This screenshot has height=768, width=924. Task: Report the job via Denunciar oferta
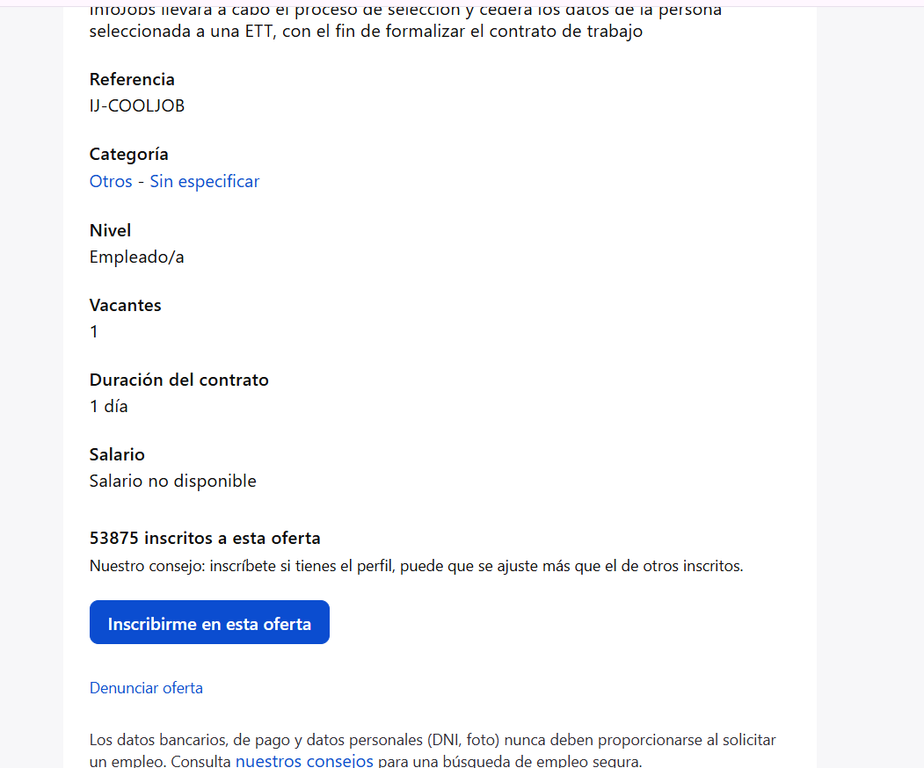click(146, 688)
